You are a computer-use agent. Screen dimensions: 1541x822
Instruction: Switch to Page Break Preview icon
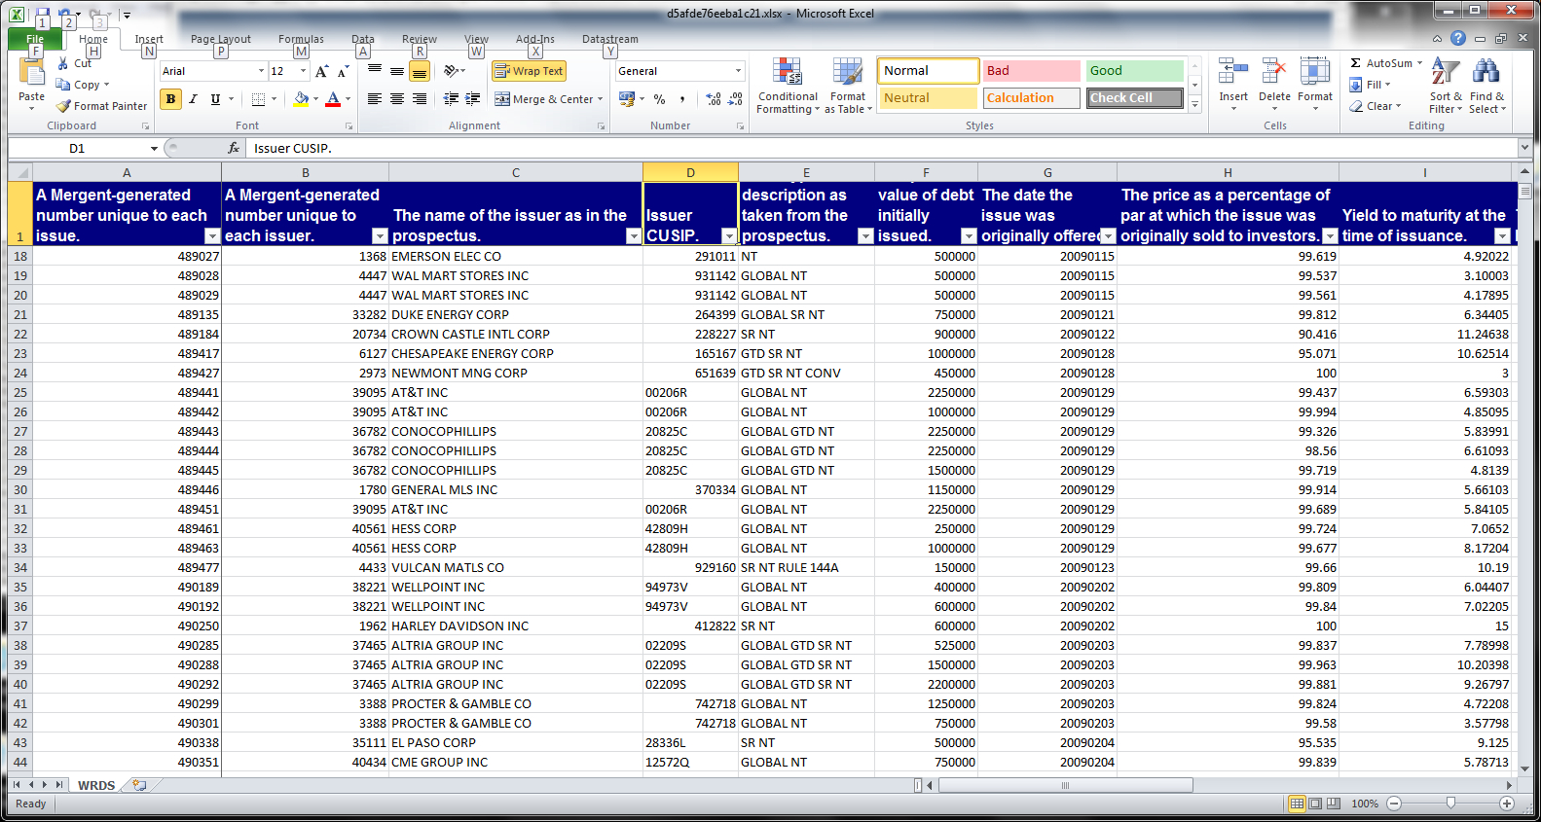click(x=1334, y=804)
